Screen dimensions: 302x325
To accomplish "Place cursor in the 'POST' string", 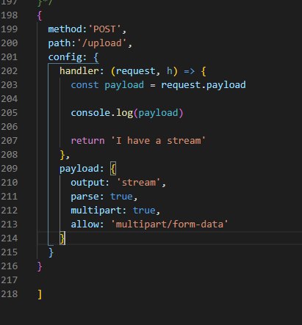I will 104,29.
